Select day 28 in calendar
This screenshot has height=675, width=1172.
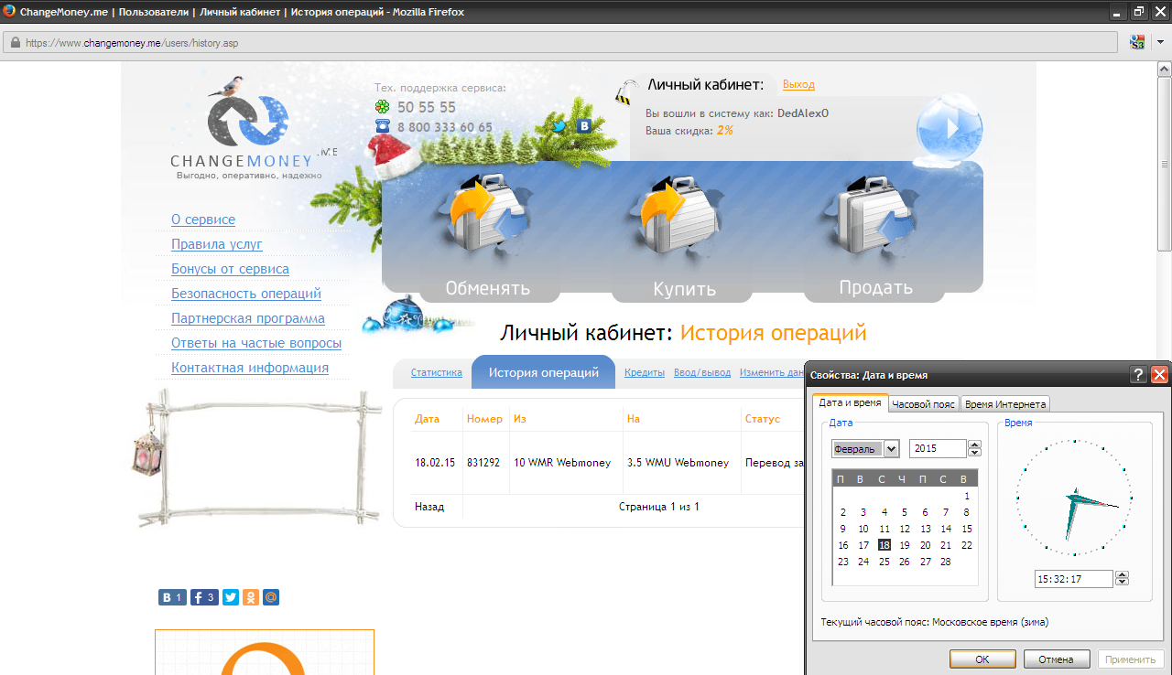tap(946, 562)
